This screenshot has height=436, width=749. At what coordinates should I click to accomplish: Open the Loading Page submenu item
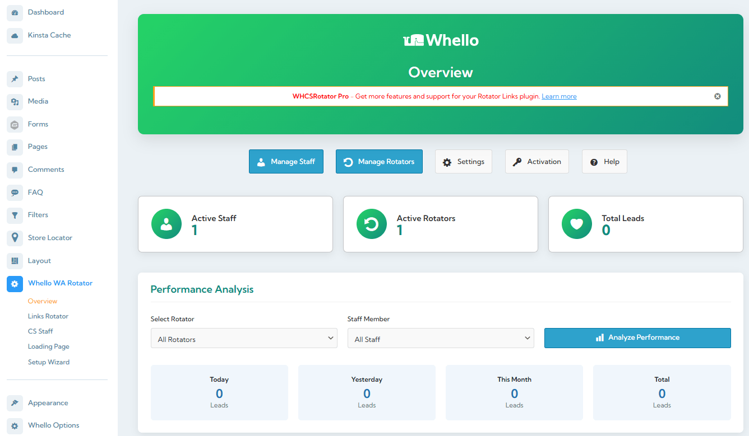(49, 346)
